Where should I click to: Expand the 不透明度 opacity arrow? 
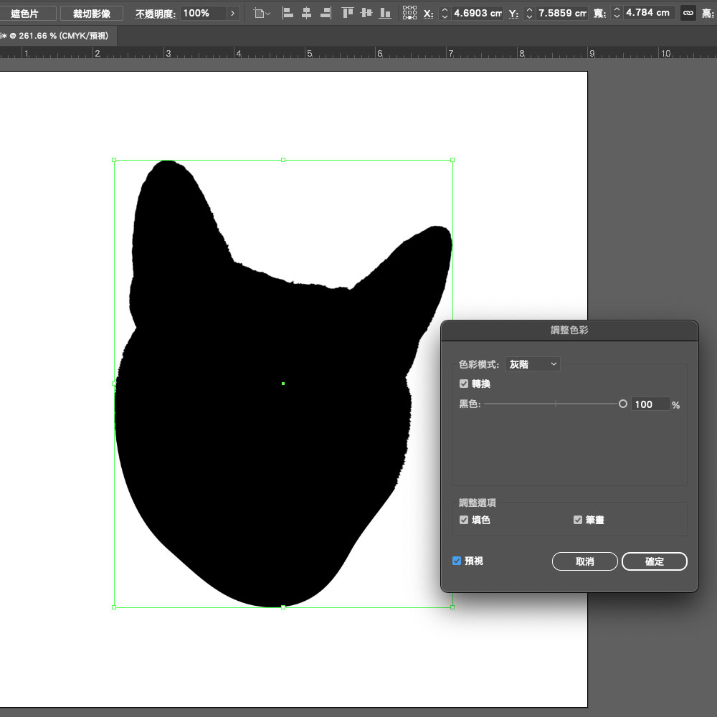pos(233,13)
